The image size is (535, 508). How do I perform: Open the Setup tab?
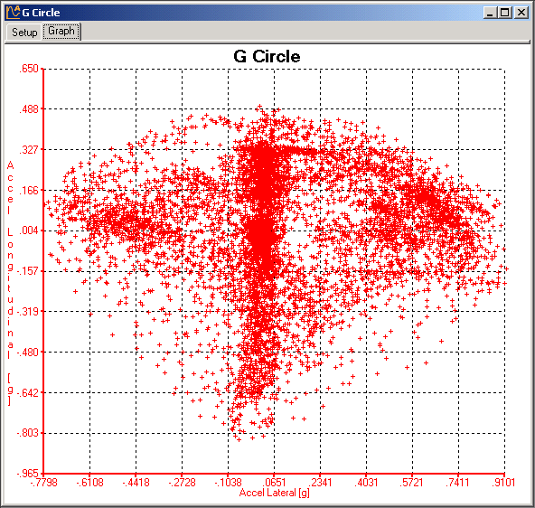tap(24, 32)
